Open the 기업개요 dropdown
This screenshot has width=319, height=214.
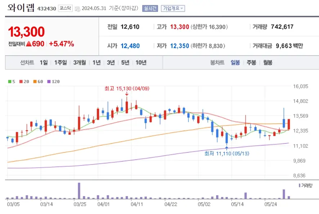pos(173,8)
